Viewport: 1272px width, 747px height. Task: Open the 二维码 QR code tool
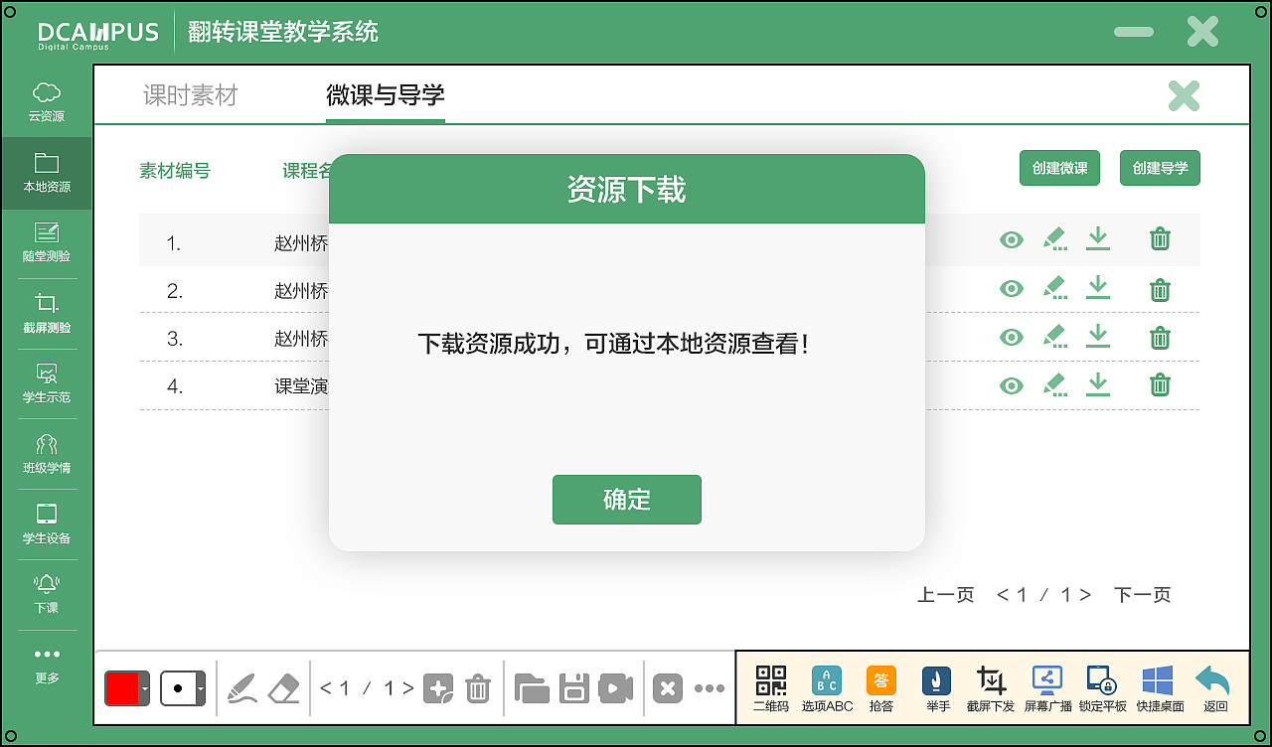coord(770,687)
